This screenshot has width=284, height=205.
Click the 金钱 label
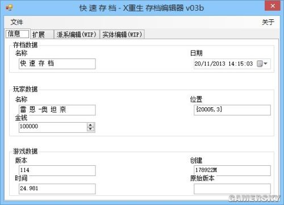[x=21, y=118]
